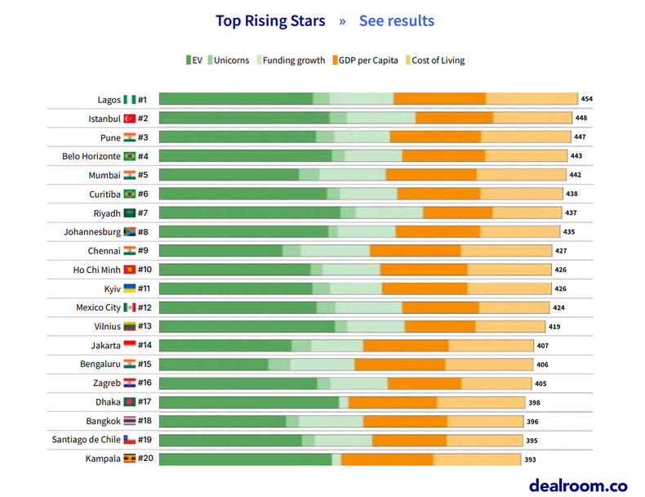Screen dimensions: 645x497
Task: Click the South Africa flag by Johannesburg
Action: [x=129, y=232]
